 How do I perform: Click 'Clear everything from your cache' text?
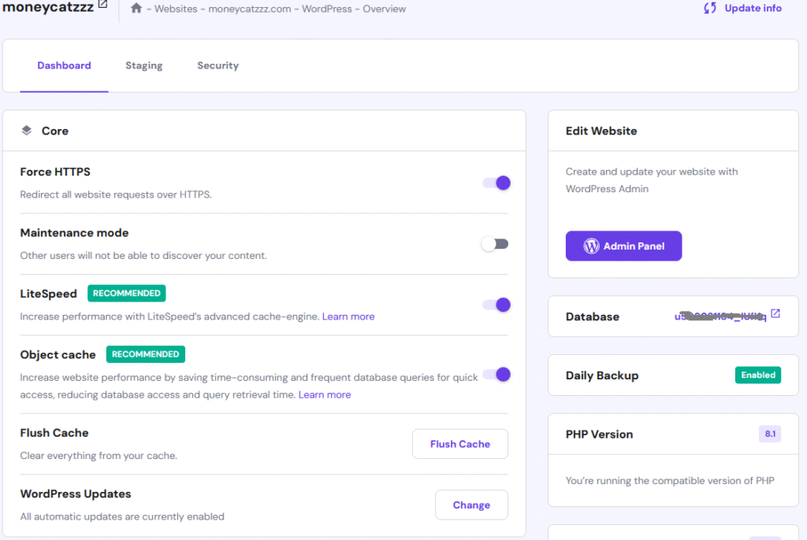point(99,456)
